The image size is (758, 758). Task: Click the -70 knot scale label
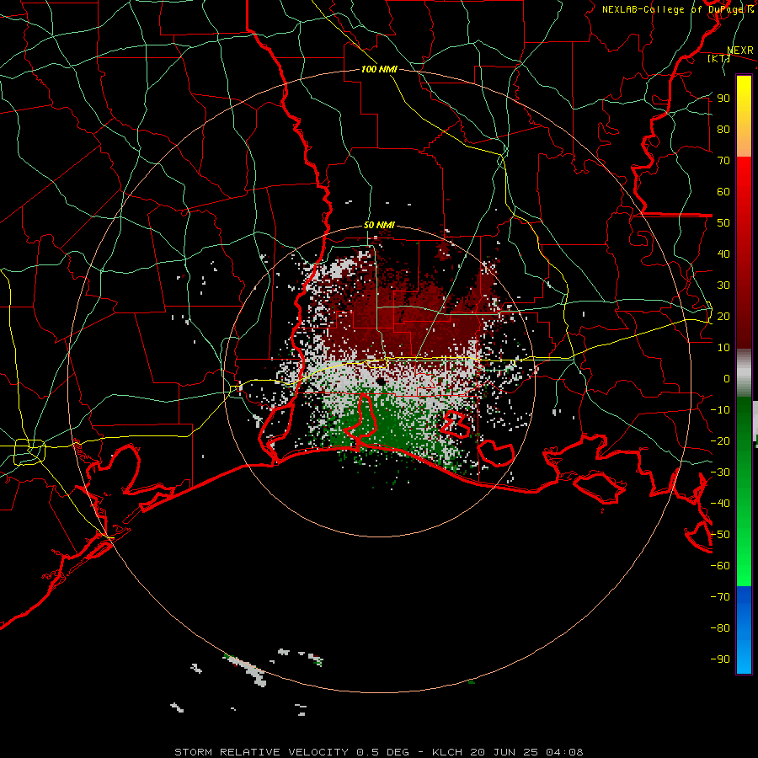pos(720,597)
